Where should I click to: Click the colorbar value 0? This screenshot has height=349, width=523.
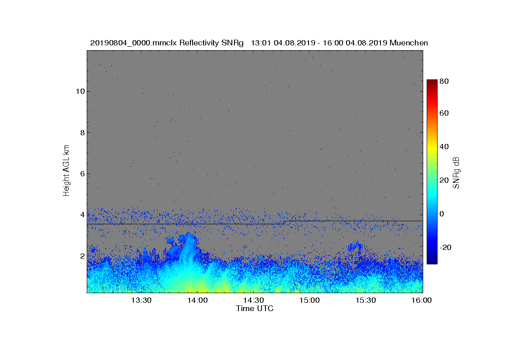pyautogui.click(x=442, y=214)
